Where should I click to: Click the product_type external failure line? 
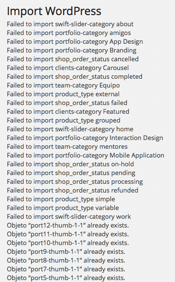pos(63,94)
